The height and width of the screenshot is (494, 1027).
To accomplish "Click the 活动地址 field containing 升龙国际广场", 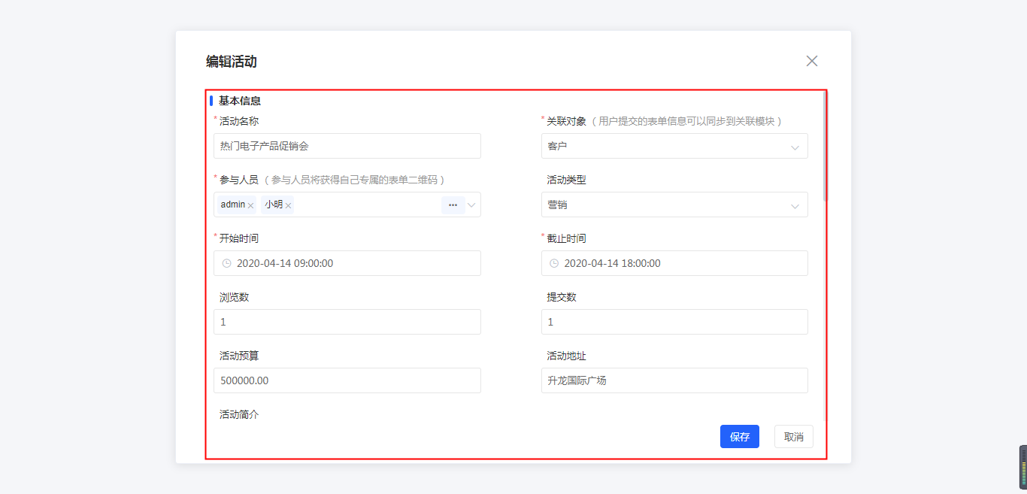I will click(x=674, y=380).
